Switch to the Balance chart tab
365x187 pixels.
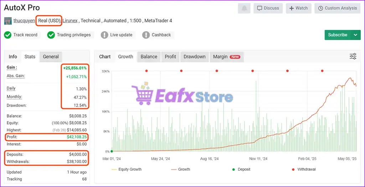[149, 57]
